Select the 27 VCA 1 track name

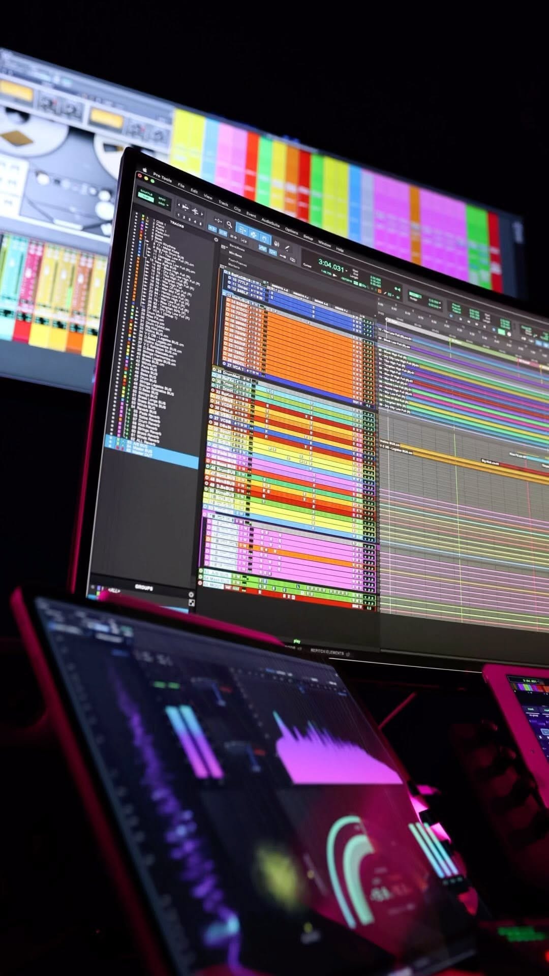click(x=235, y=367)
